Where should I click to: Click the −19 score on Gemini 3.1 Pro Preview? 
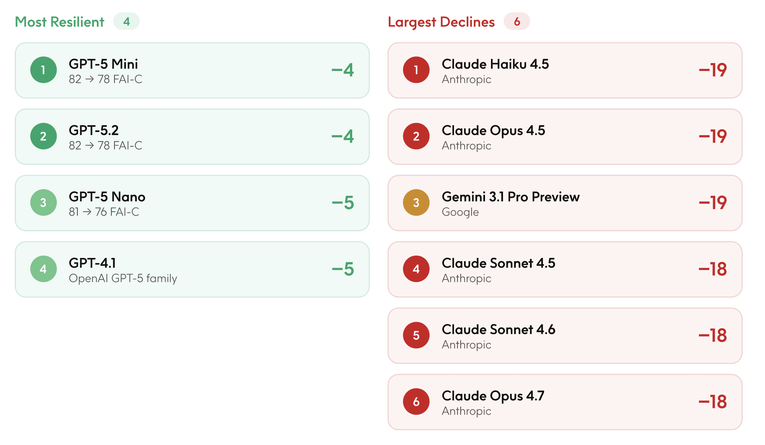tap(713, 203)
